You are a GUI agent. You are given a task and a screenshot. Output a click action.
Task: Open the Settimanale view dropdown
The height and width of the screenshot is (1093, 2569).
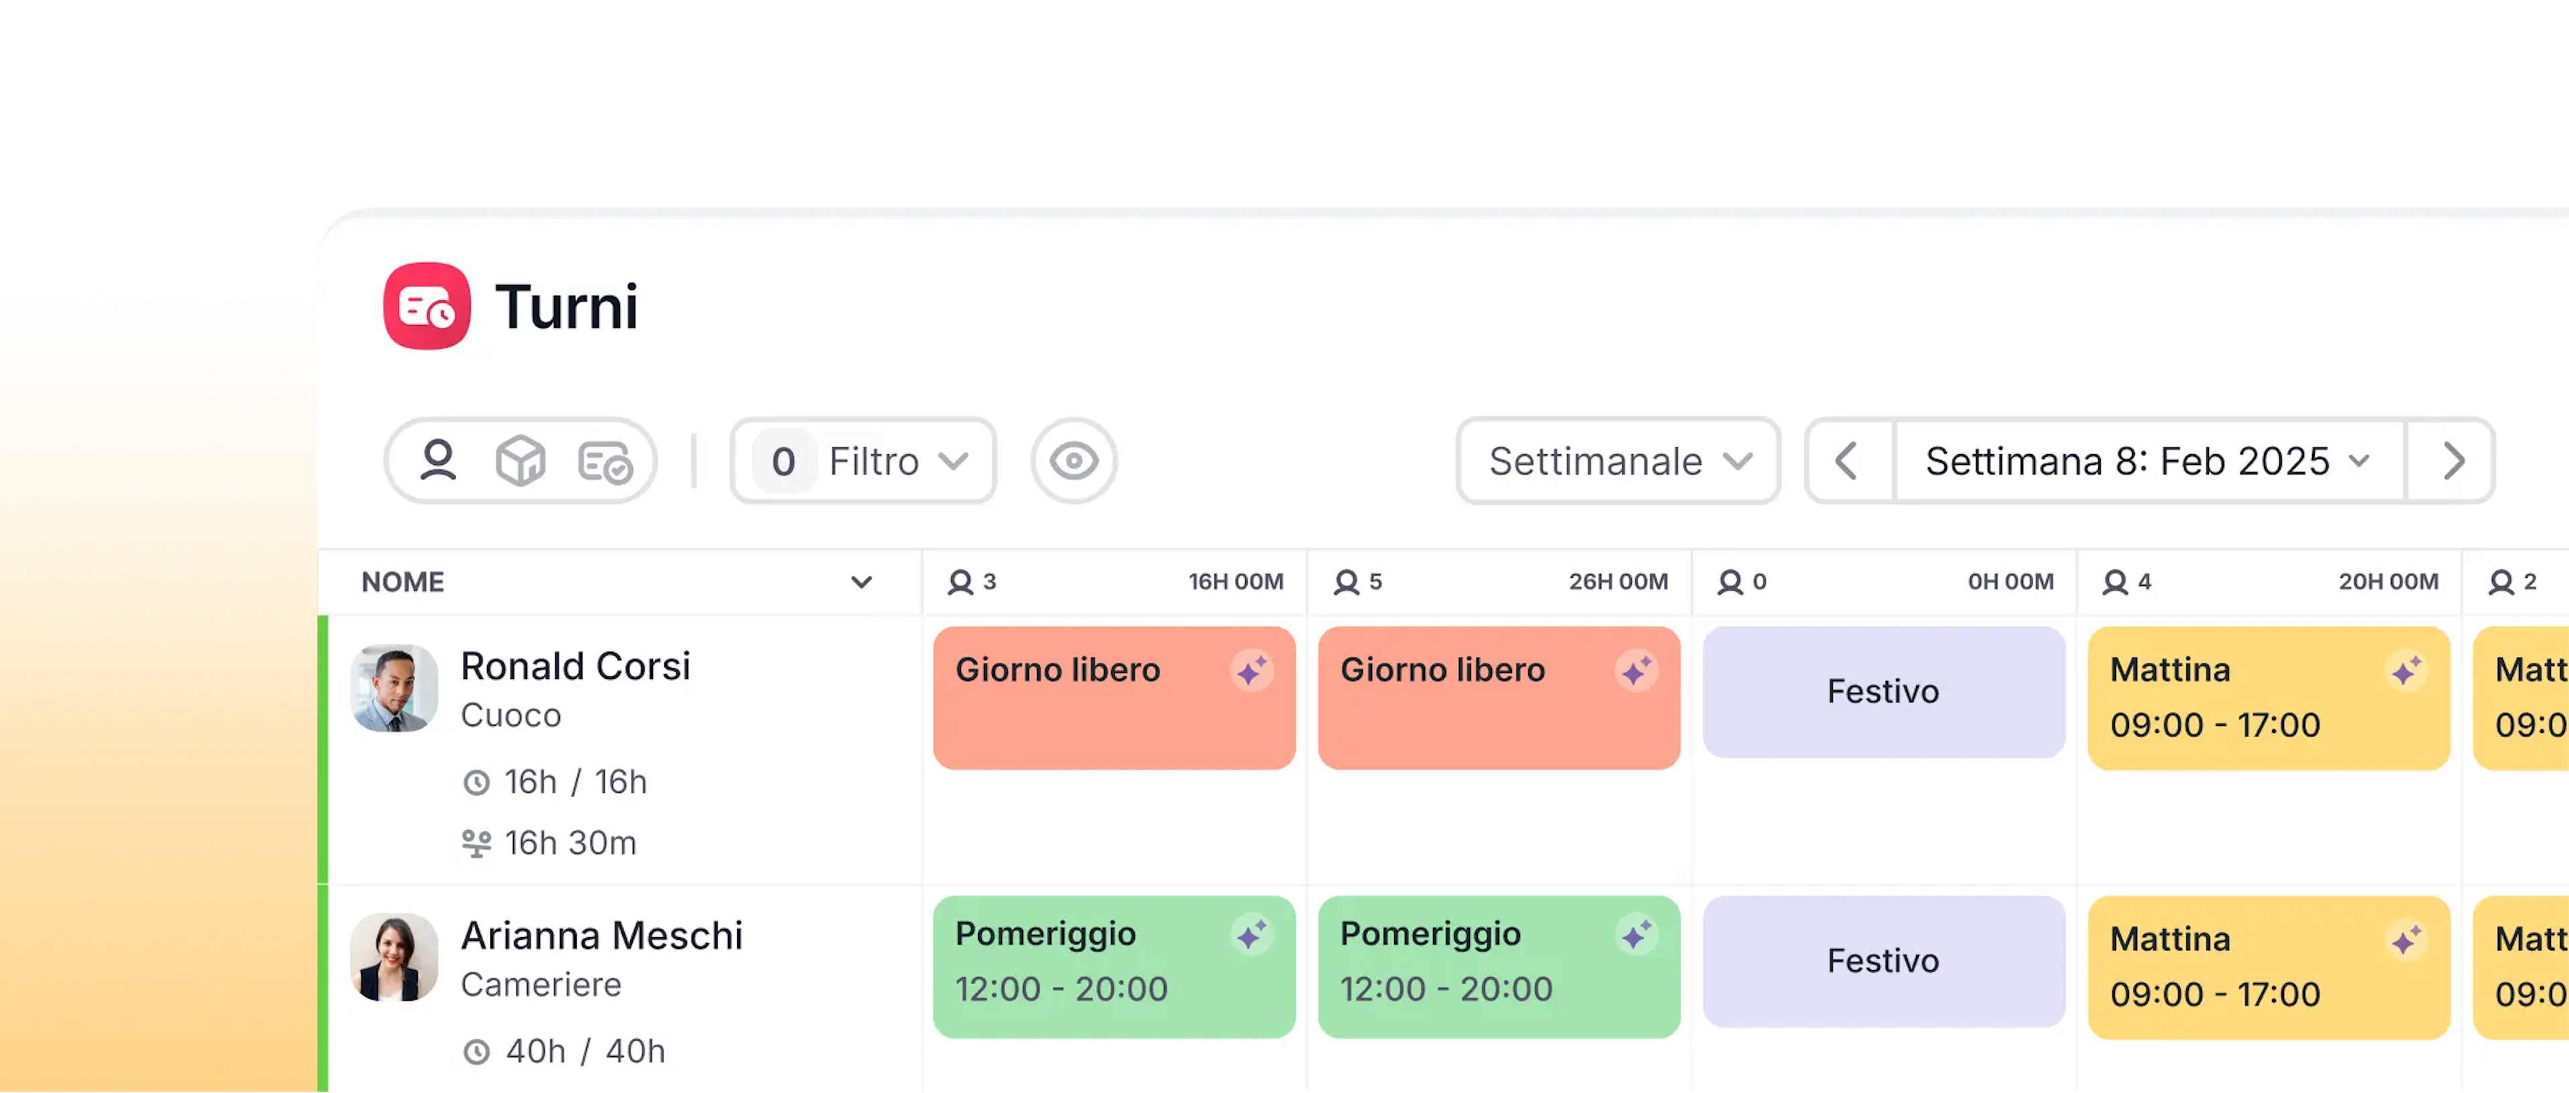pos(1618,461)
